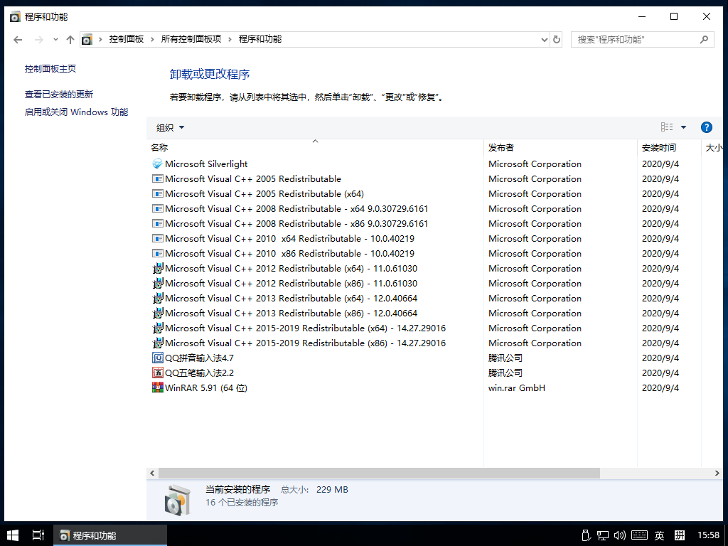Toggle the 英 input language indicator
Image resolution: width=728 pixels, height=546 pixels.
point(659,535)
